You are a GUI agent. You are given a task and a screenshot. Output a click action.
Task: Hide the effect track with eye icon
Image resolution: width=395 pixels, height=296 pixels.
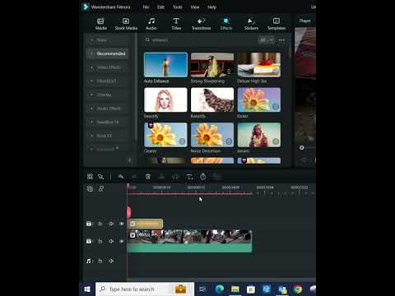pyautogui.click(x=122, y=224)
